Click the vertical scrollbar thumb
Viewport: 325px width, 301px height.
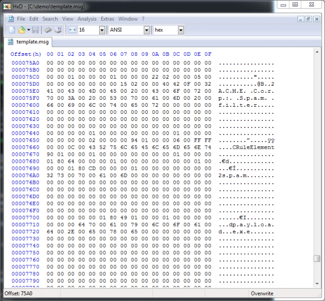tap(317, 259)
